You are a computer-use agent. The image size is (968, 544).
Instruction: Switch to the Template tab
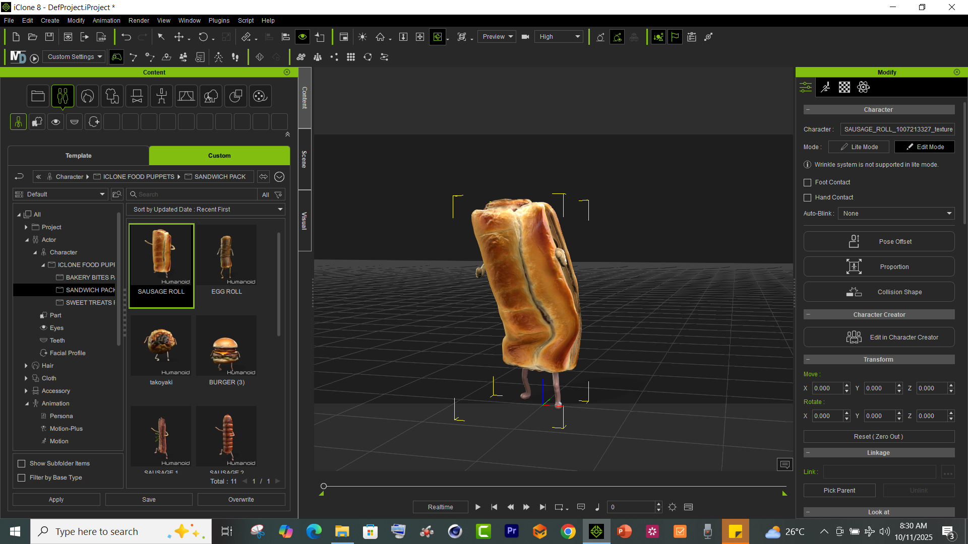pos(79,156)
